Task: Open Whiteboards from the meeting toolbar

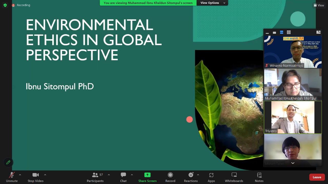Action: (x=234, y=175)
